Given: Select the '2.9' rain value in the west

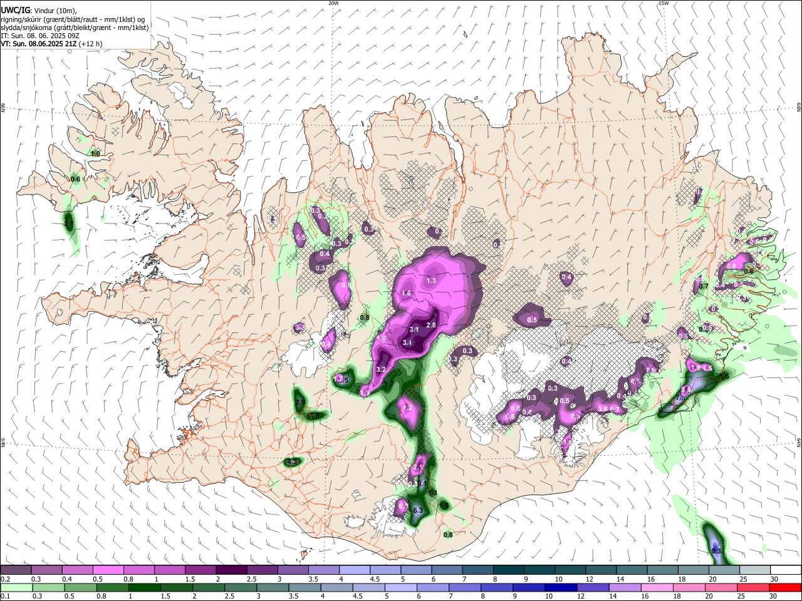Looking at the screenshot, I should click(x=300, y=402).
